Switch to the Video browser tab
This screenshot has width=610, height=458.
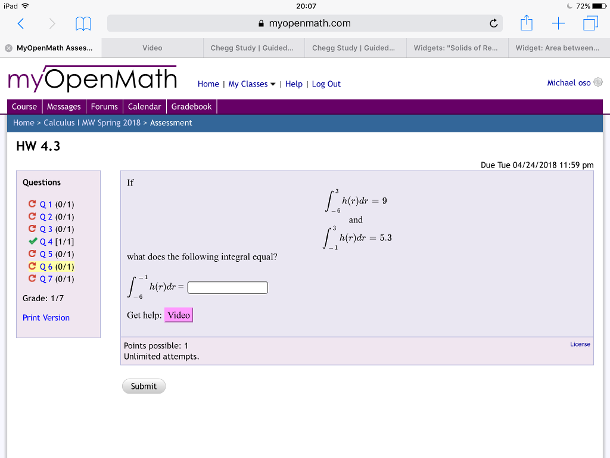[x=152, y=48]
